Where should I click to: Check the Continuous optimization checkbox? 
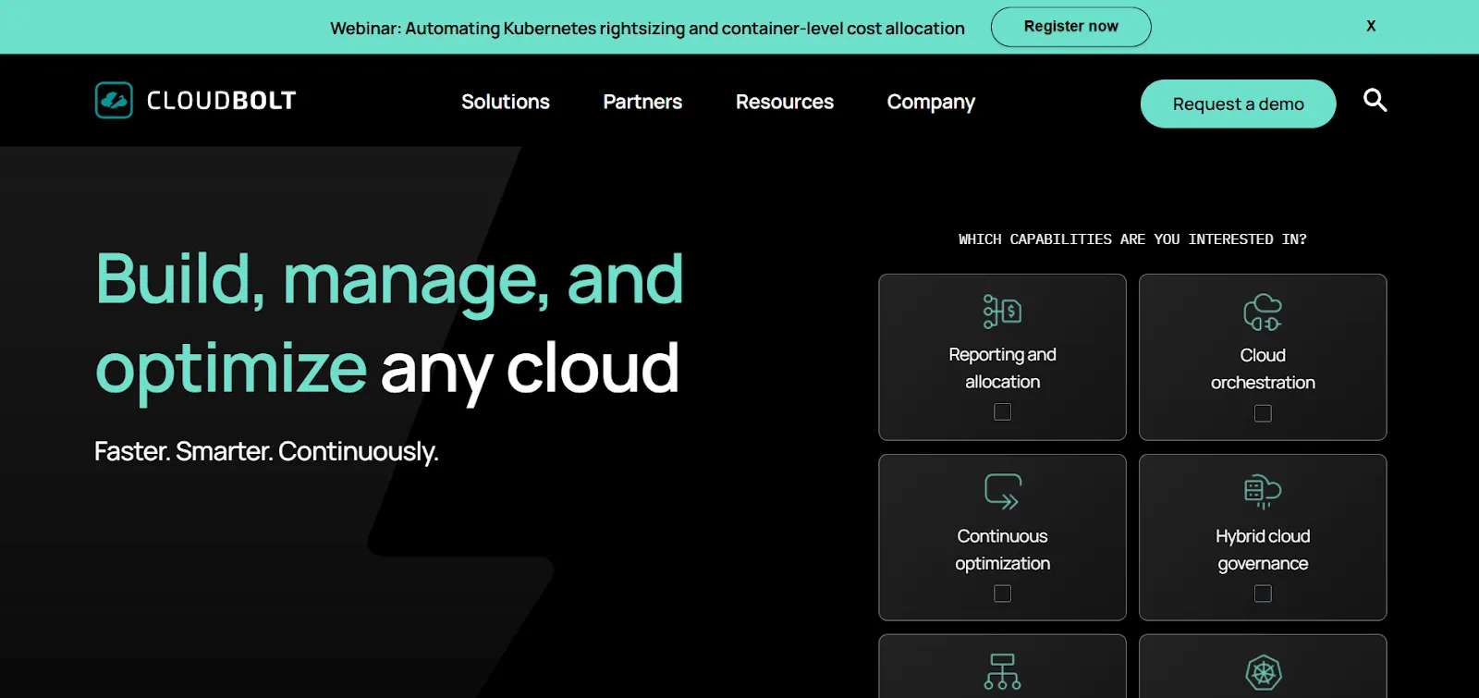1002,594
